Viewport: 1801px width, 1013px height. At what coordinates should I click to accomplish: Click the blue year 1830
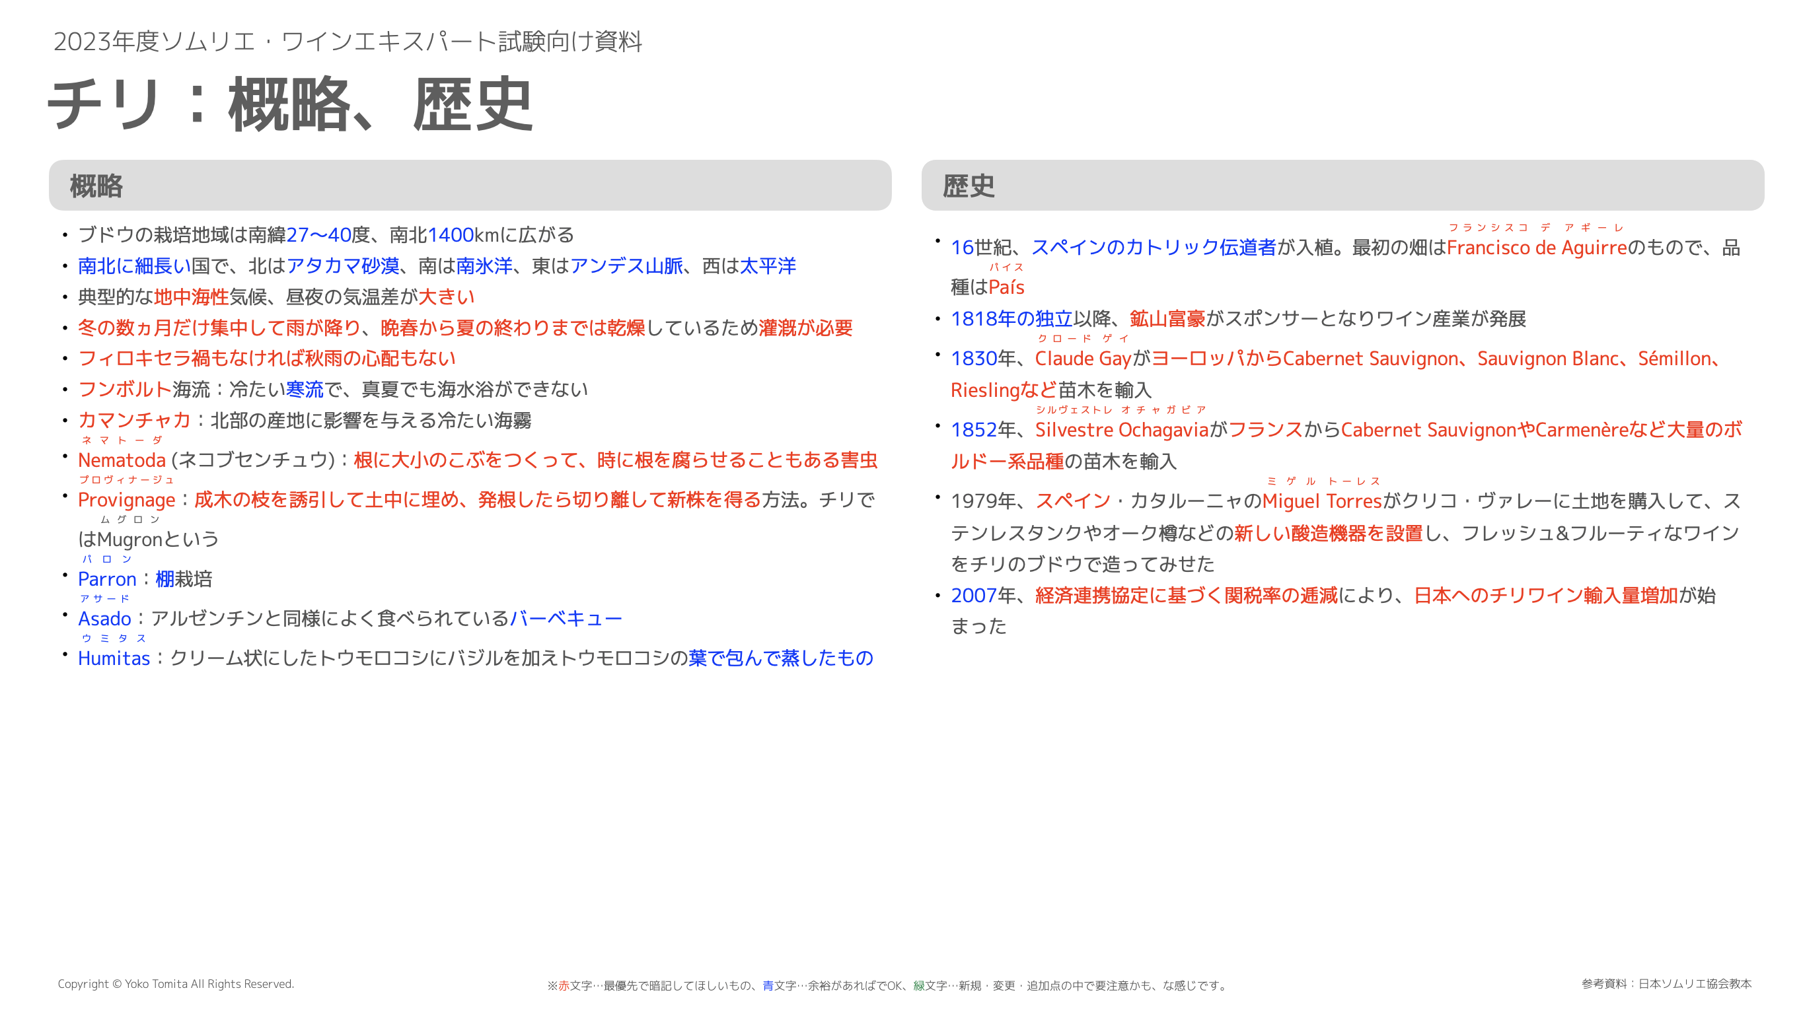[974, 359]
